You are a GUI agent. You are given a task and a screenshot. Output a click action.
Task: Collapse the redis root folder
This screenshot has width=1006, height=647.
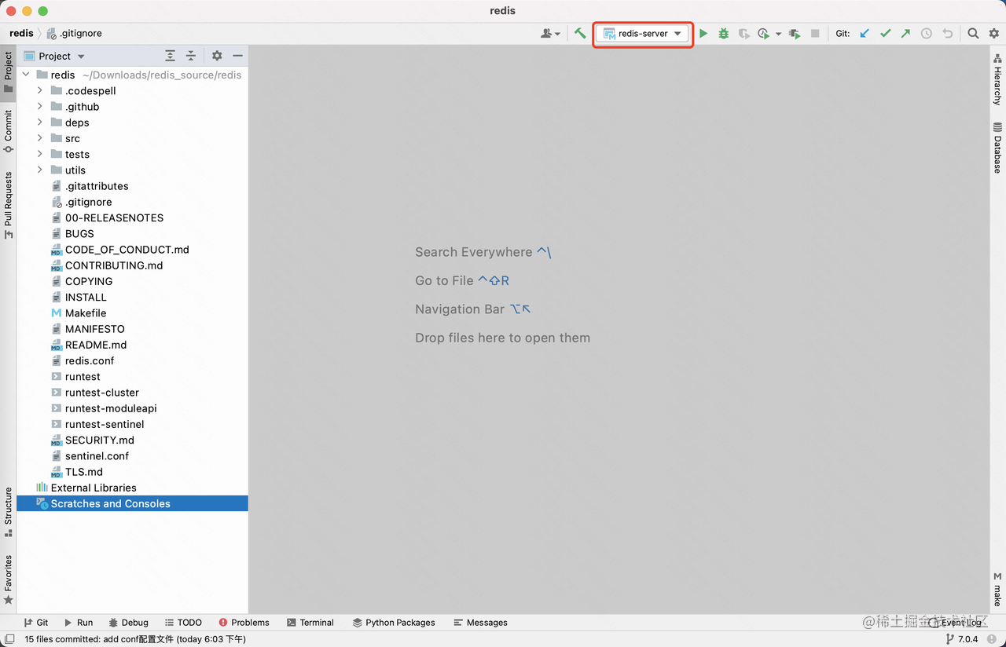click(x=26, y=75)
